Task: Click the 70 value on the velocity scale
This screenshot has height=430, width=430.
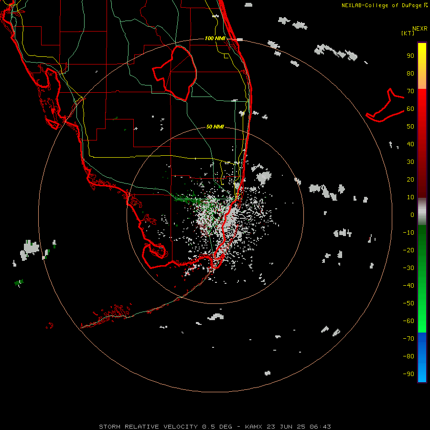Action: point(410,91)
